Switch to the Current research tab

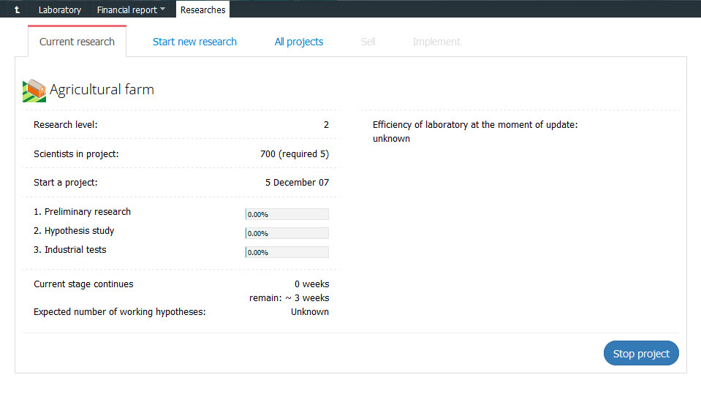tap(77, 42)
